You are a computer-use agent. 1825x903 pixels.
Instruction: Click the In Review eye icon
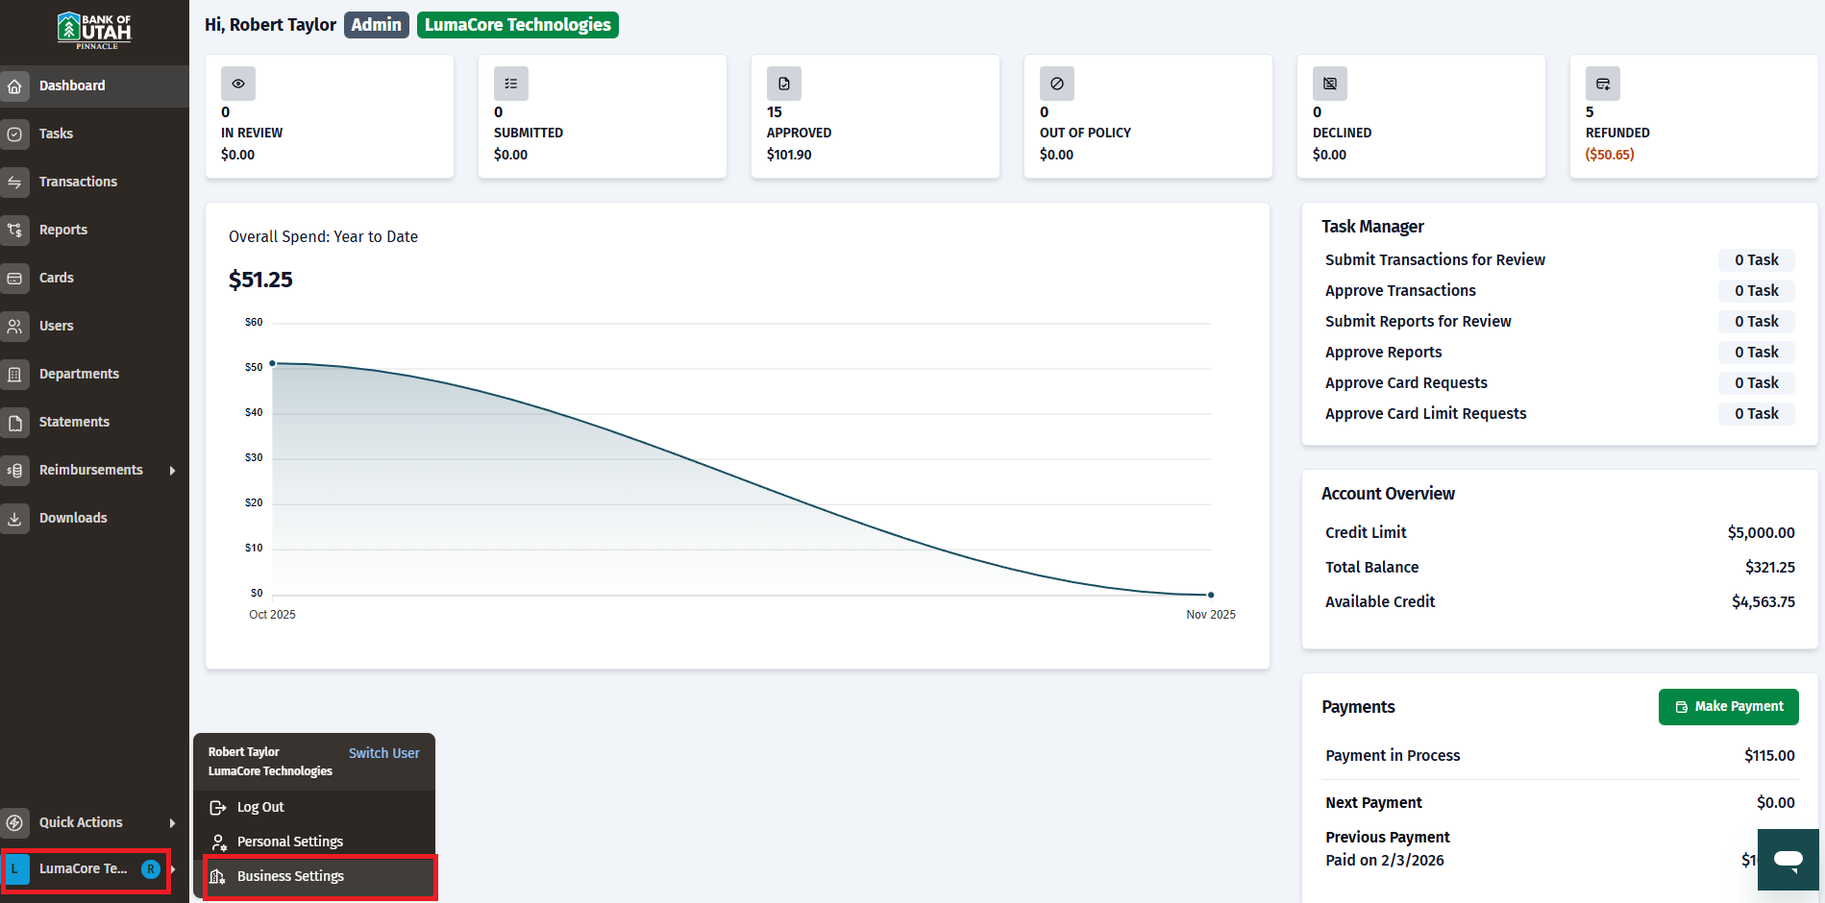238,84
